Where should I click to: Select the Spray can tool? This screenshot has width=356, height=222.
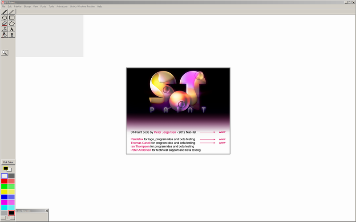tap(12, 35)
